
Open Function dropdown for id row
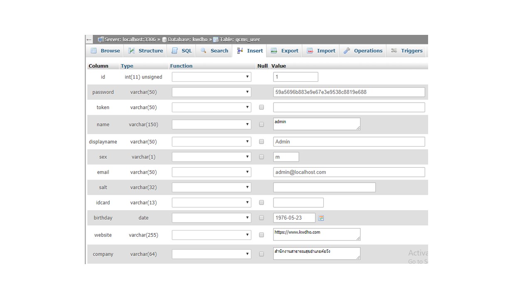tap(212, 77)
